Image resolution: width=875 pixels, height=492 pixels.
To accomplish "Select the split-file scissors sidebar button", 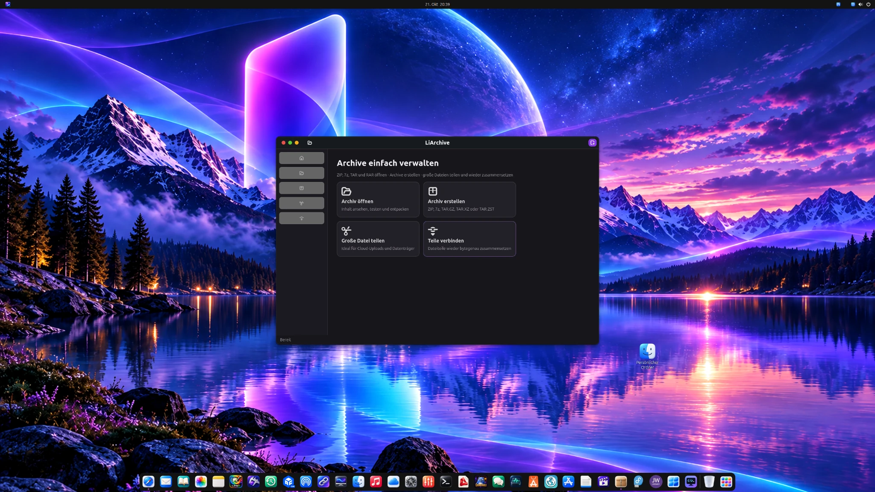I will click(x=302, y=203).
